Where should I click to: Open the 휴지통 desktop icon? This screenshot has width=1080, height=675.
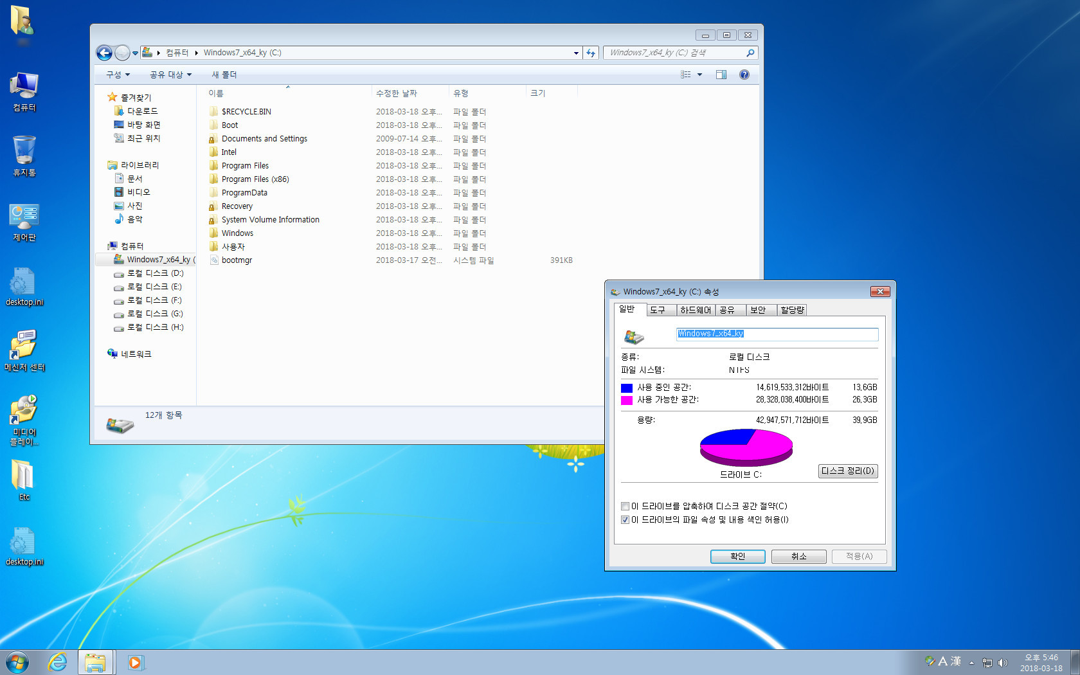pyautogui.click(x=24, y=156)
